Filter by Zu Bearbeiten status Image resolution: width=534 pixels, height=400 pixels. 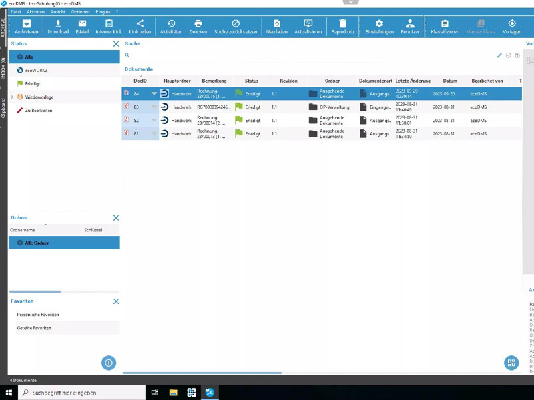[x=64, y=111]
